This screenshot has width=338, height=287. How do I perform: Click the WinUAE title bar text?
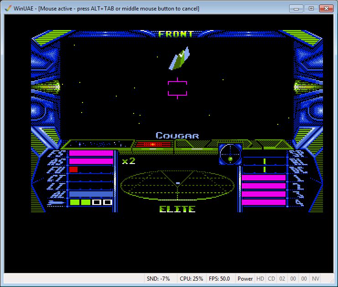coord(106,8)
